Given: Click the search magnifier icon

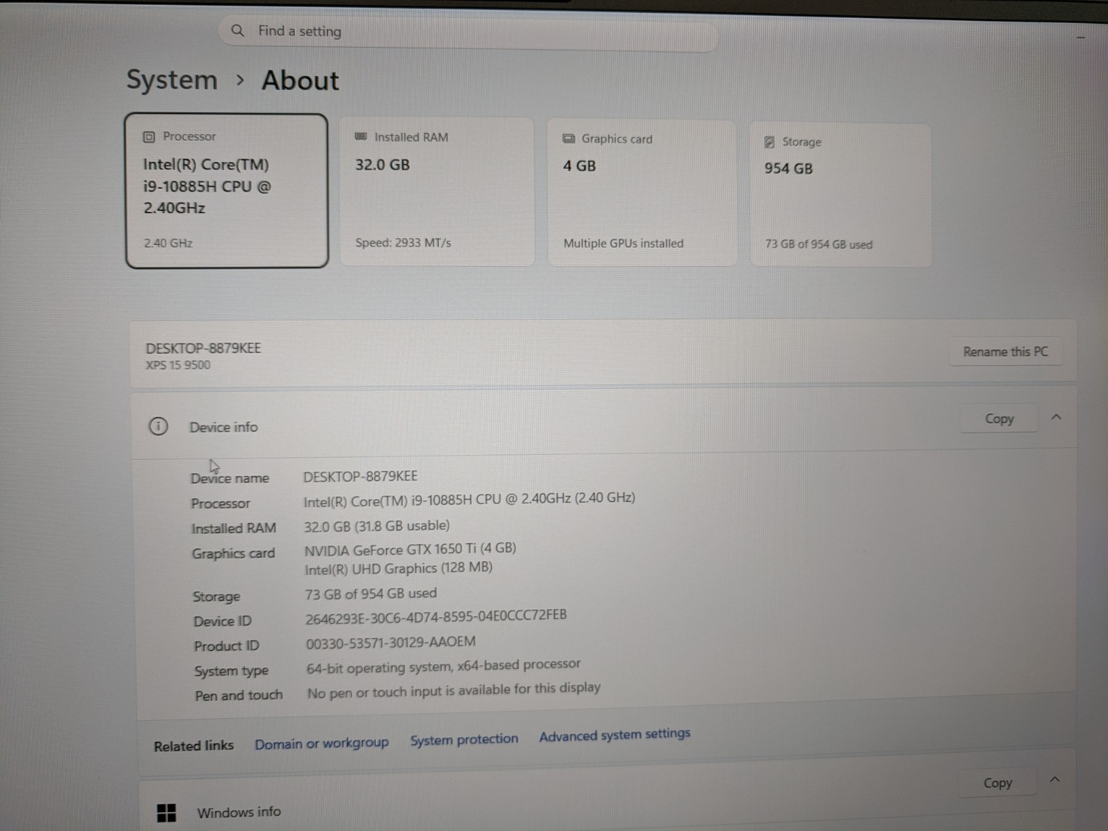Looking at the screenshot, I should tap(238, 30).
